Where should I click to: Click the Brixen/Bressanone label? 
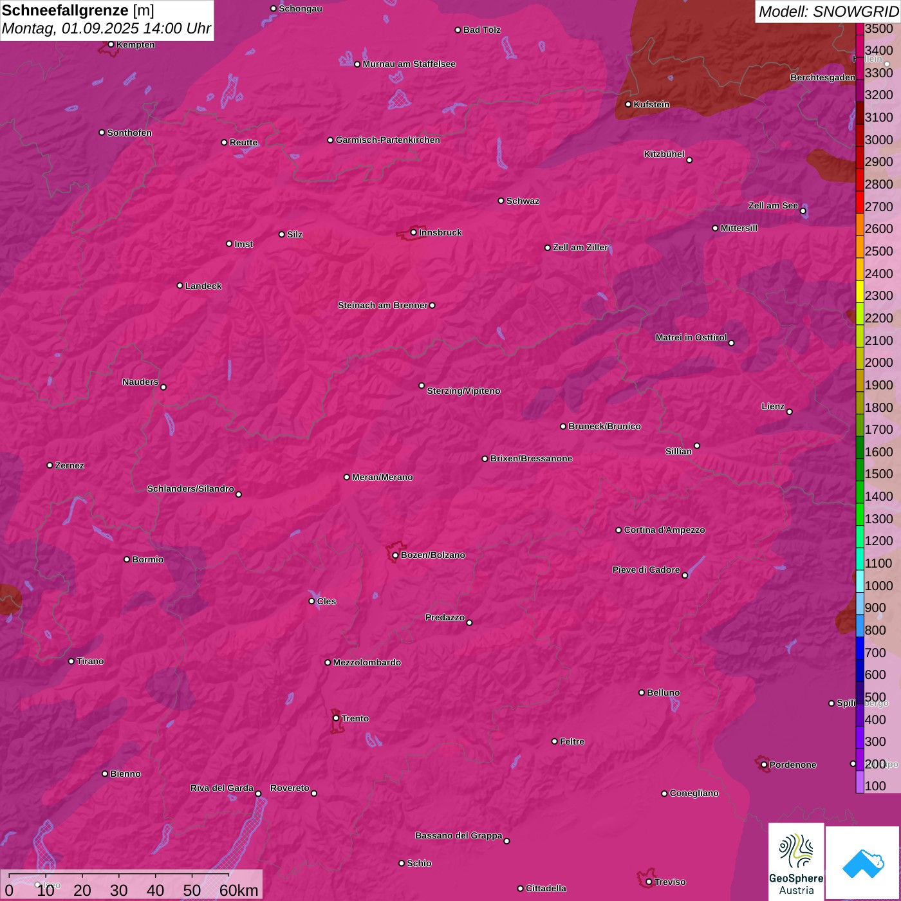(x=531, y=458)
